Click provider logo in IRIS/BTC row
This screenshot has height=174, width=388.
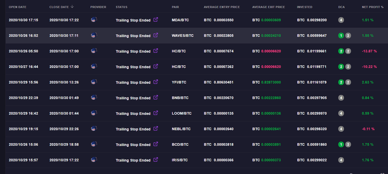(94, 159)
